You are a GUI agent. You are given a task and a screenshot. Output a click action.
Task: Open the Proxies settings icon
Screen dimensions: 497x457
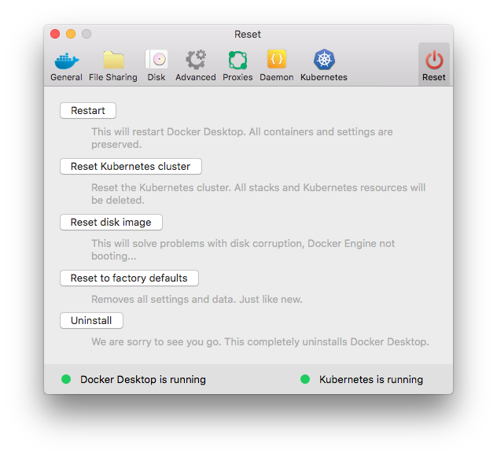[237, 61]
